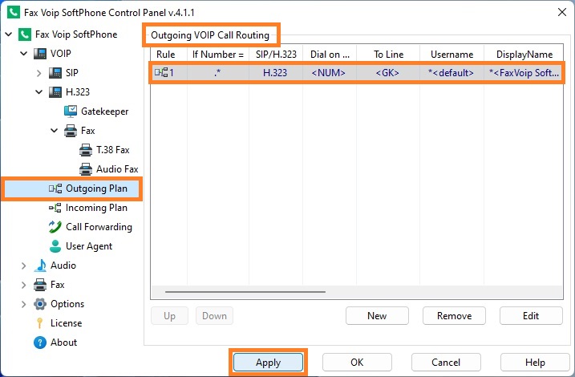The width and height of the screenshot is (575, 377).
Task: Close the Control Panel window
Action: 562,12
